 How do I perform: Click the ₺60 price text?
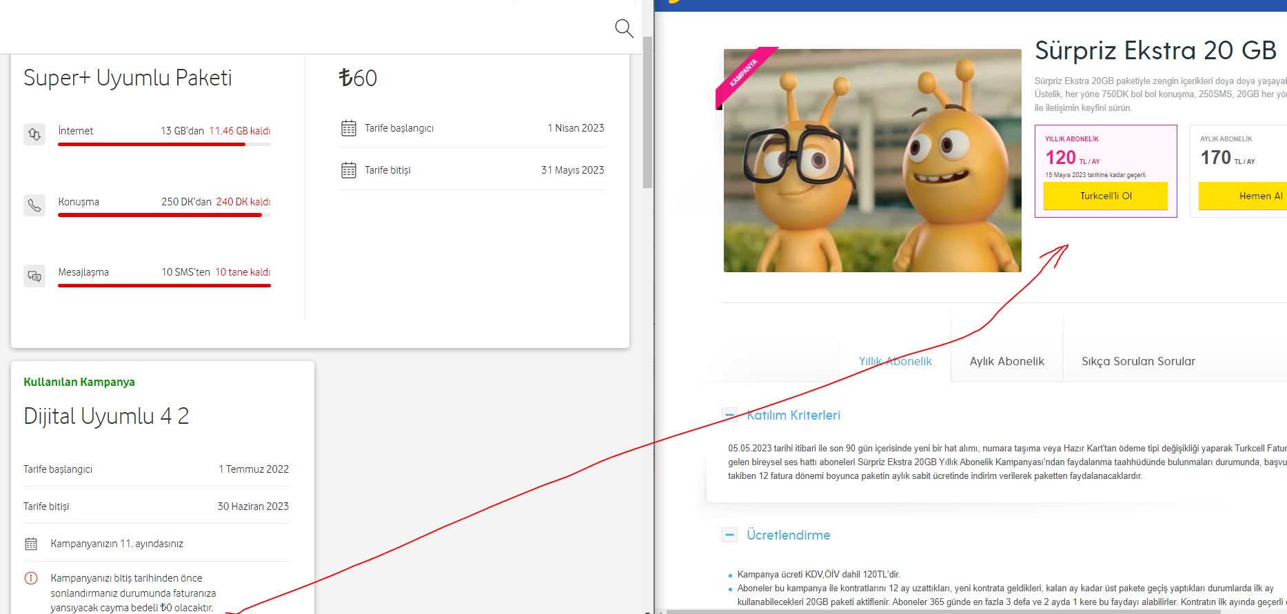pos(358,78)
